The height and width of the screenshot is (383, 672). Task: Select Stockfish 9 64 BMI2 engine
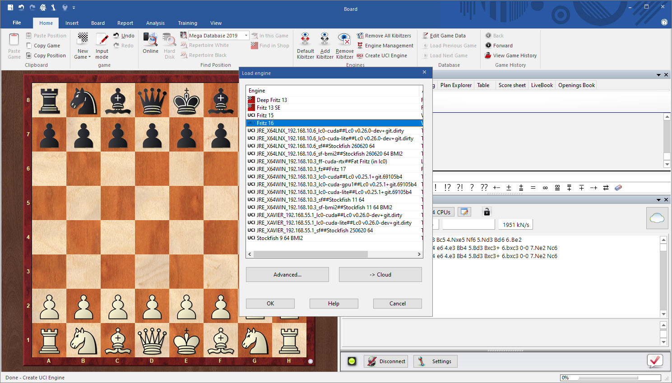[x=334, y=238]
